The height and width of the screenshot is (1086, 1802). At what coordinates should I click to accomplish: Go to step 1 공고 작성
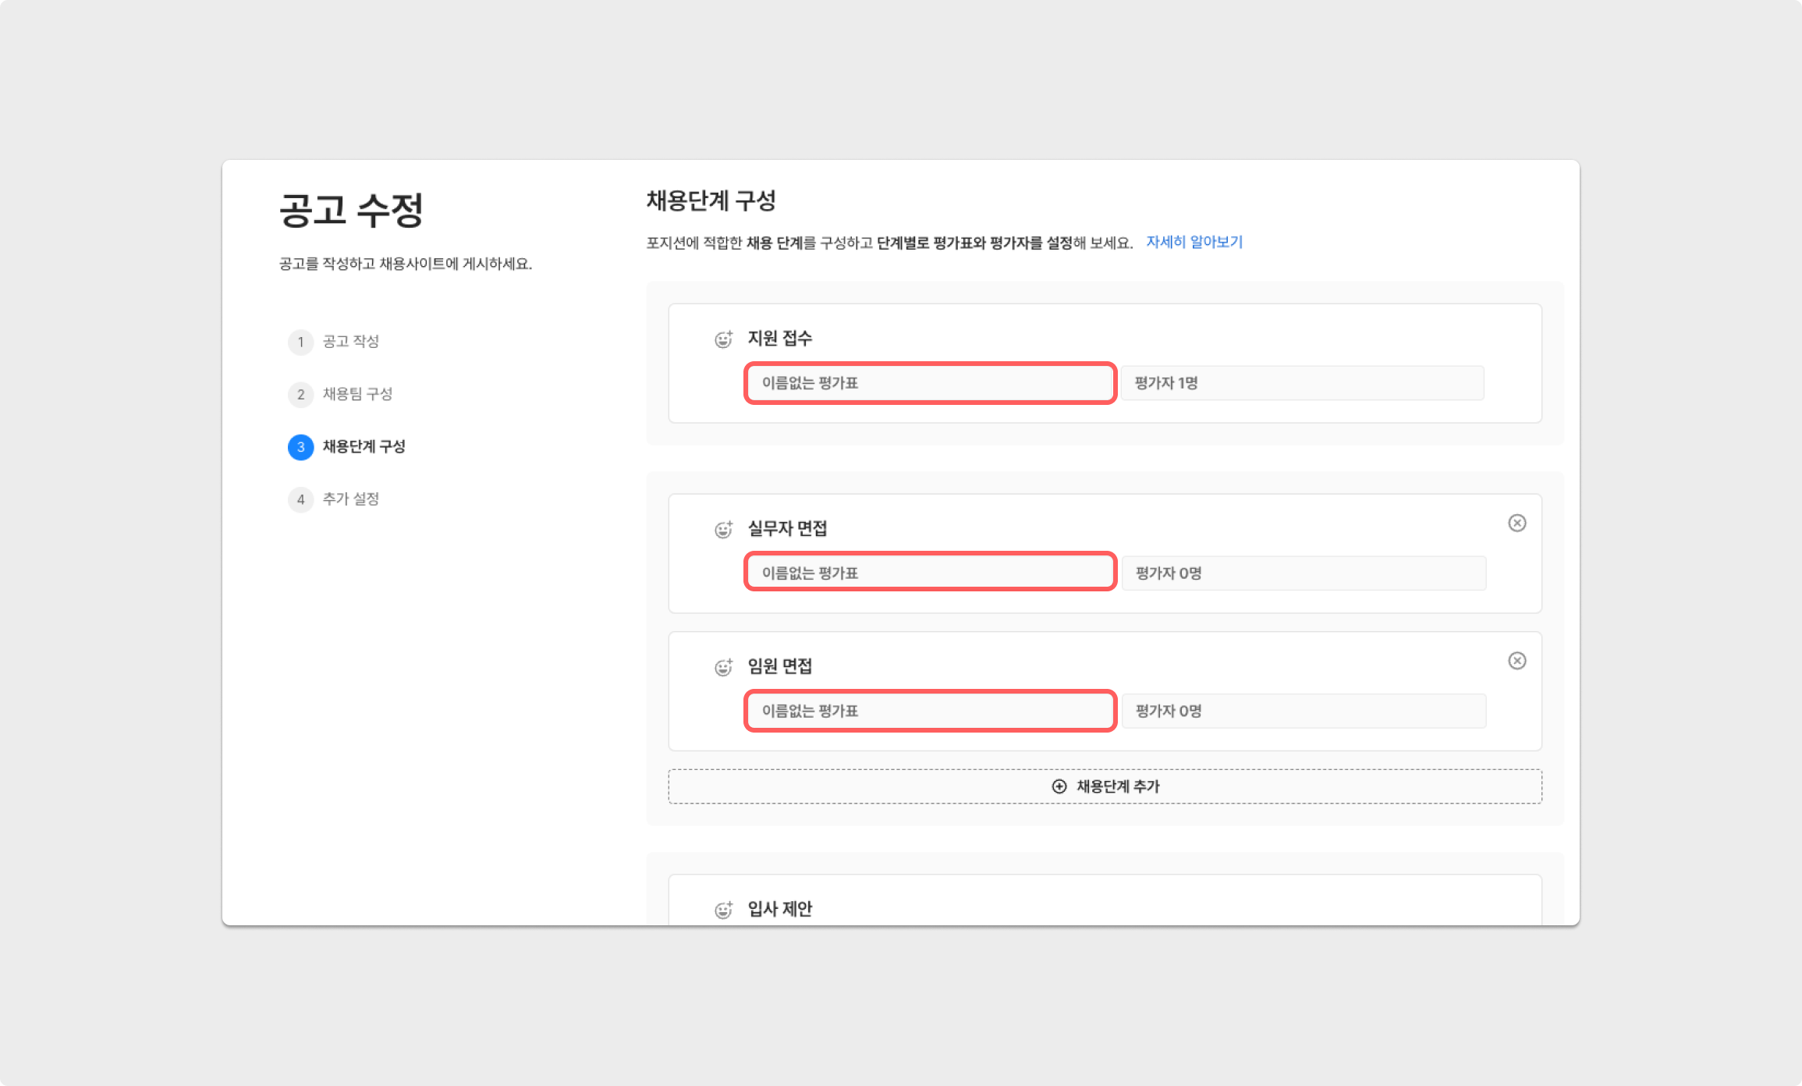350,342
